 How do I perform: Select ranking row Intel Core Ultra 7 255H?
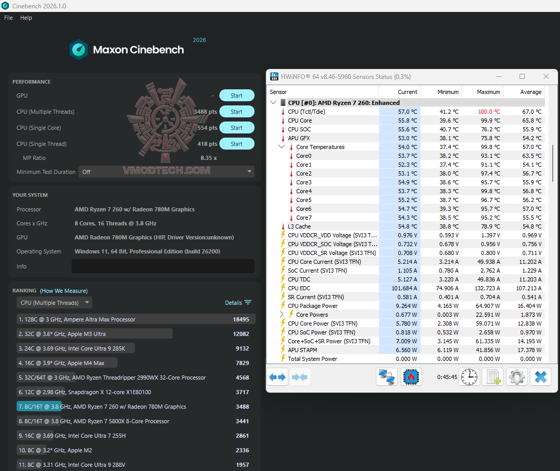point(136,436)
